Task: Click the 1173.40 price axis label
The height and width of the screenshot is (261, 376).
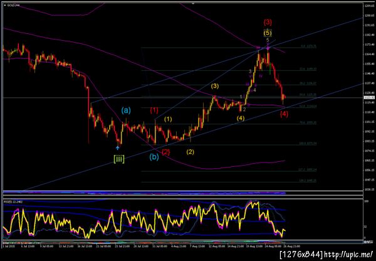Action: [369, 45]
